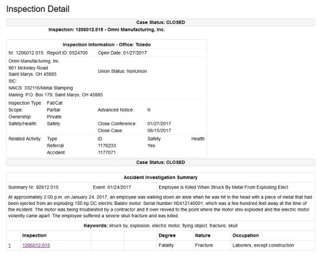This screenshot has width=318, height=257.
Task: Click the Accident ID 1177071
Action: [x=106, y=153]
